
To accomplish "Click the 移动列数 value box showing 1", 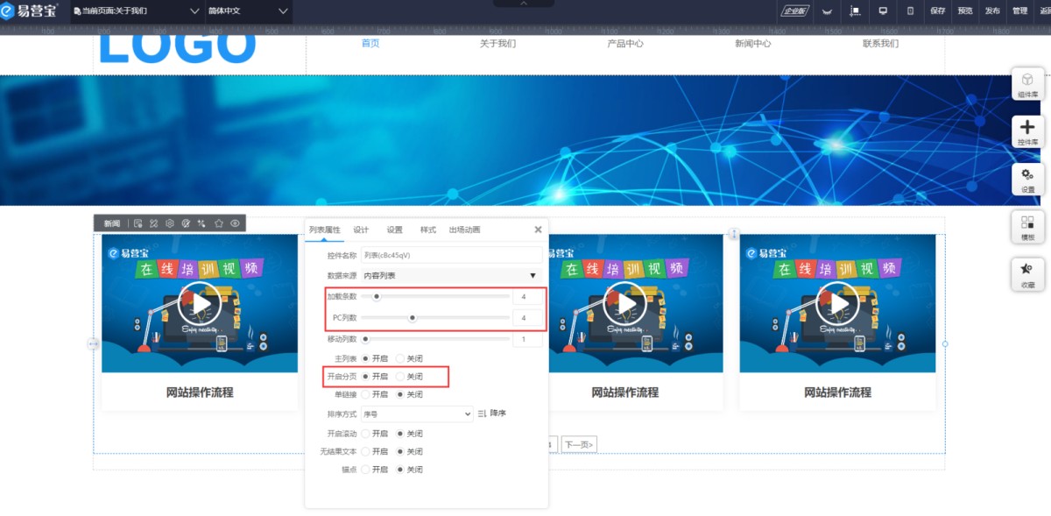I will click(x=527, y=339).
